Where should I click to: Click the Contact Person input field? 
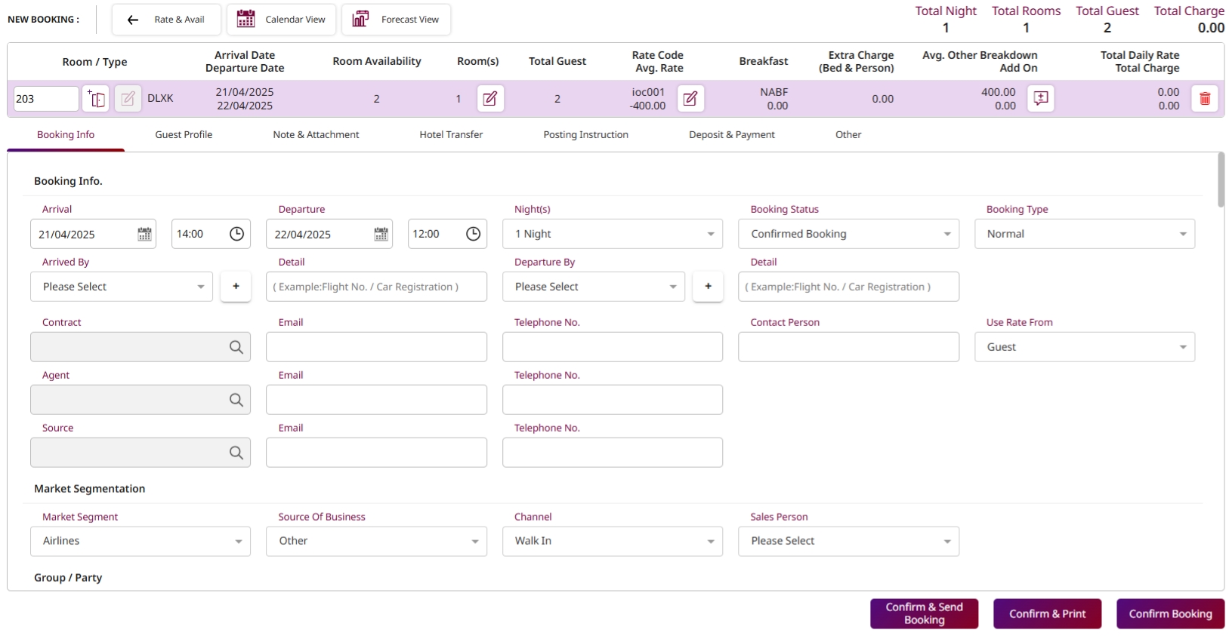[848, 347]
